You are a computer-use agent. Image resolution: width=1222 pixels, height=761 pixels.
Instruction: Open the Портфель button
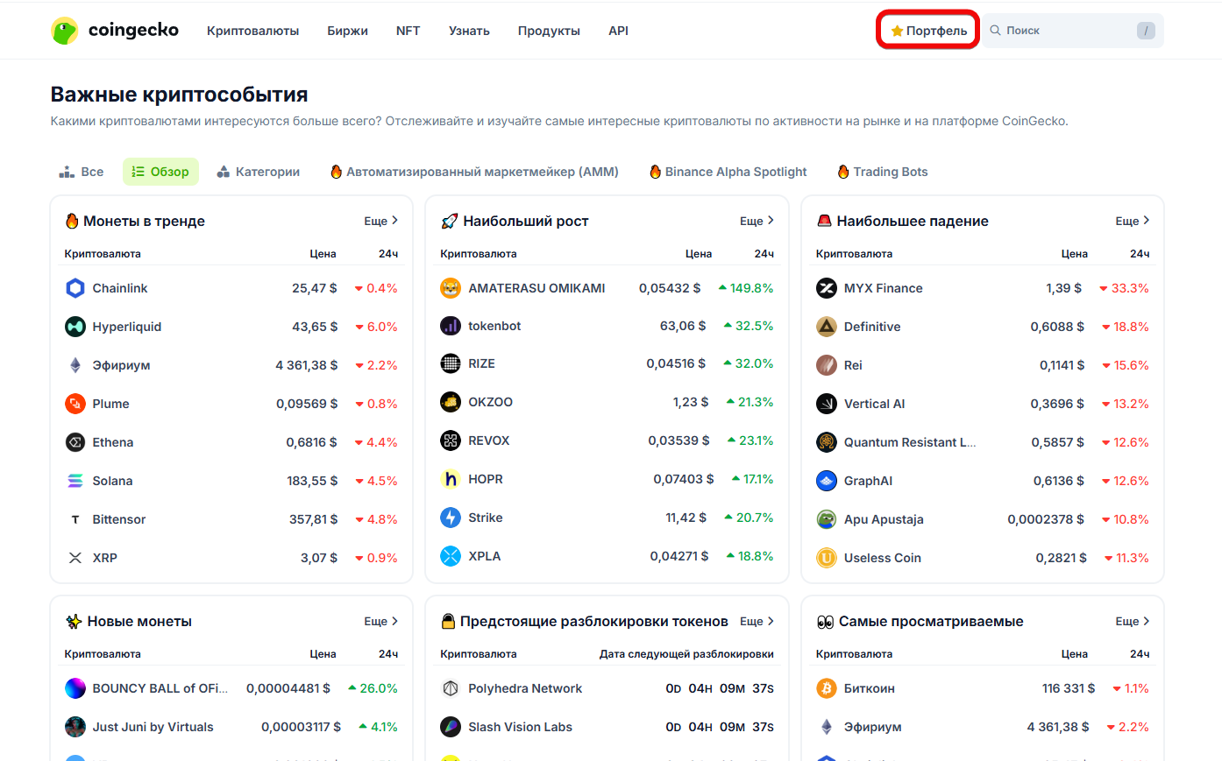pos(928,31)
